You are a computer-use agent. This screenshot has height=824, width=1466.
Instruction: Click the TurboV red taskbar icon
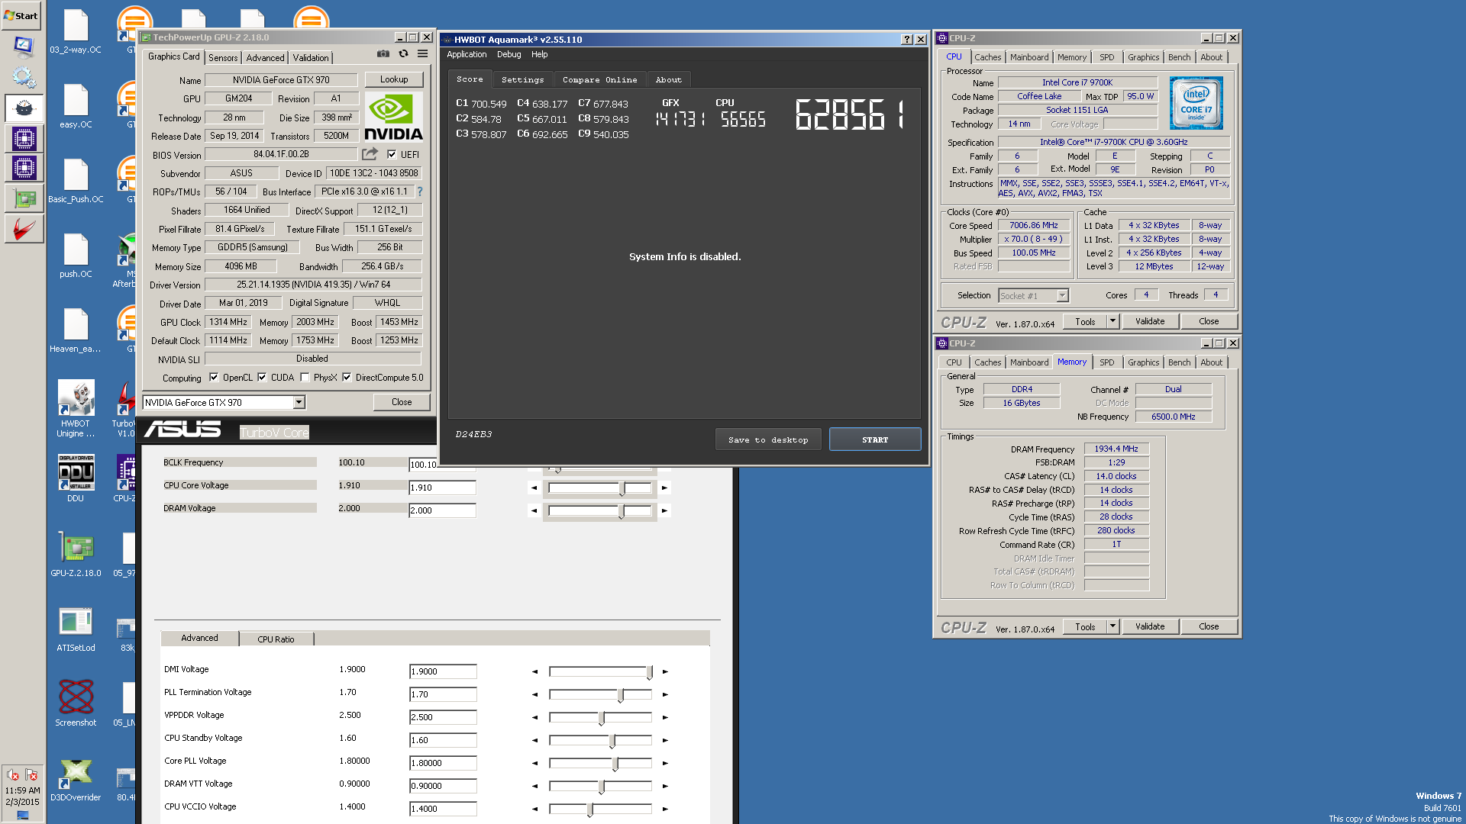(x=24, y=229)
